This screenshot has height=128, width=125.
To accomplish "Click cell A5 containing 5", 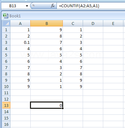I will point(20,55).
